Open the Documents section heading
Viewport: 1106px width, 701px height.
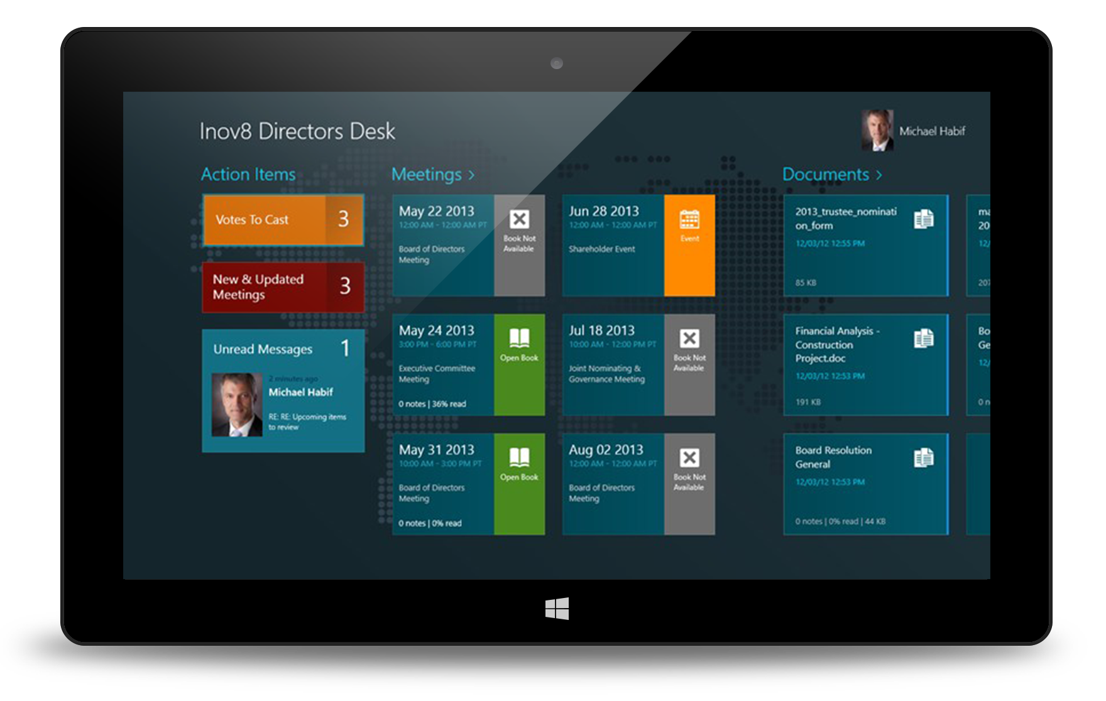pyautogui.click(x=826, y=175)
